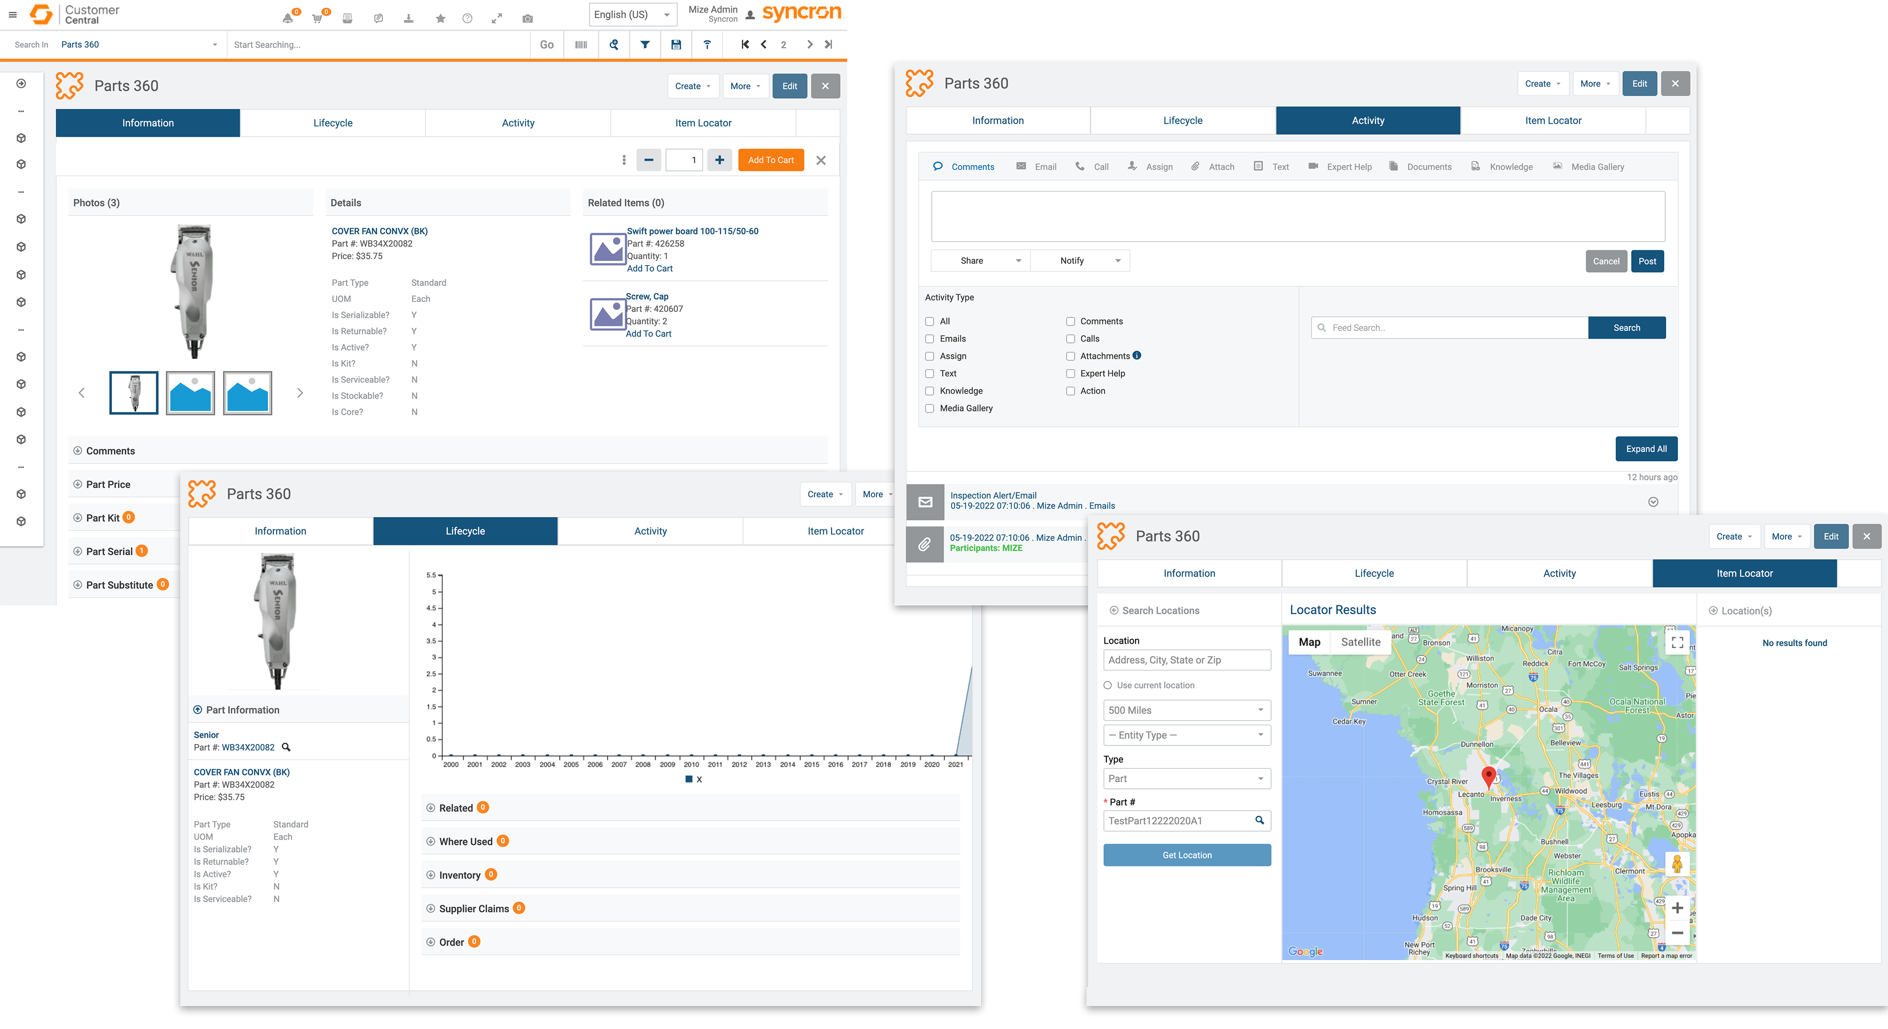Click the filter funnel icon
Image resolution: width=1888 pixels, height=1029 pixels.
(x=645, y=45)
